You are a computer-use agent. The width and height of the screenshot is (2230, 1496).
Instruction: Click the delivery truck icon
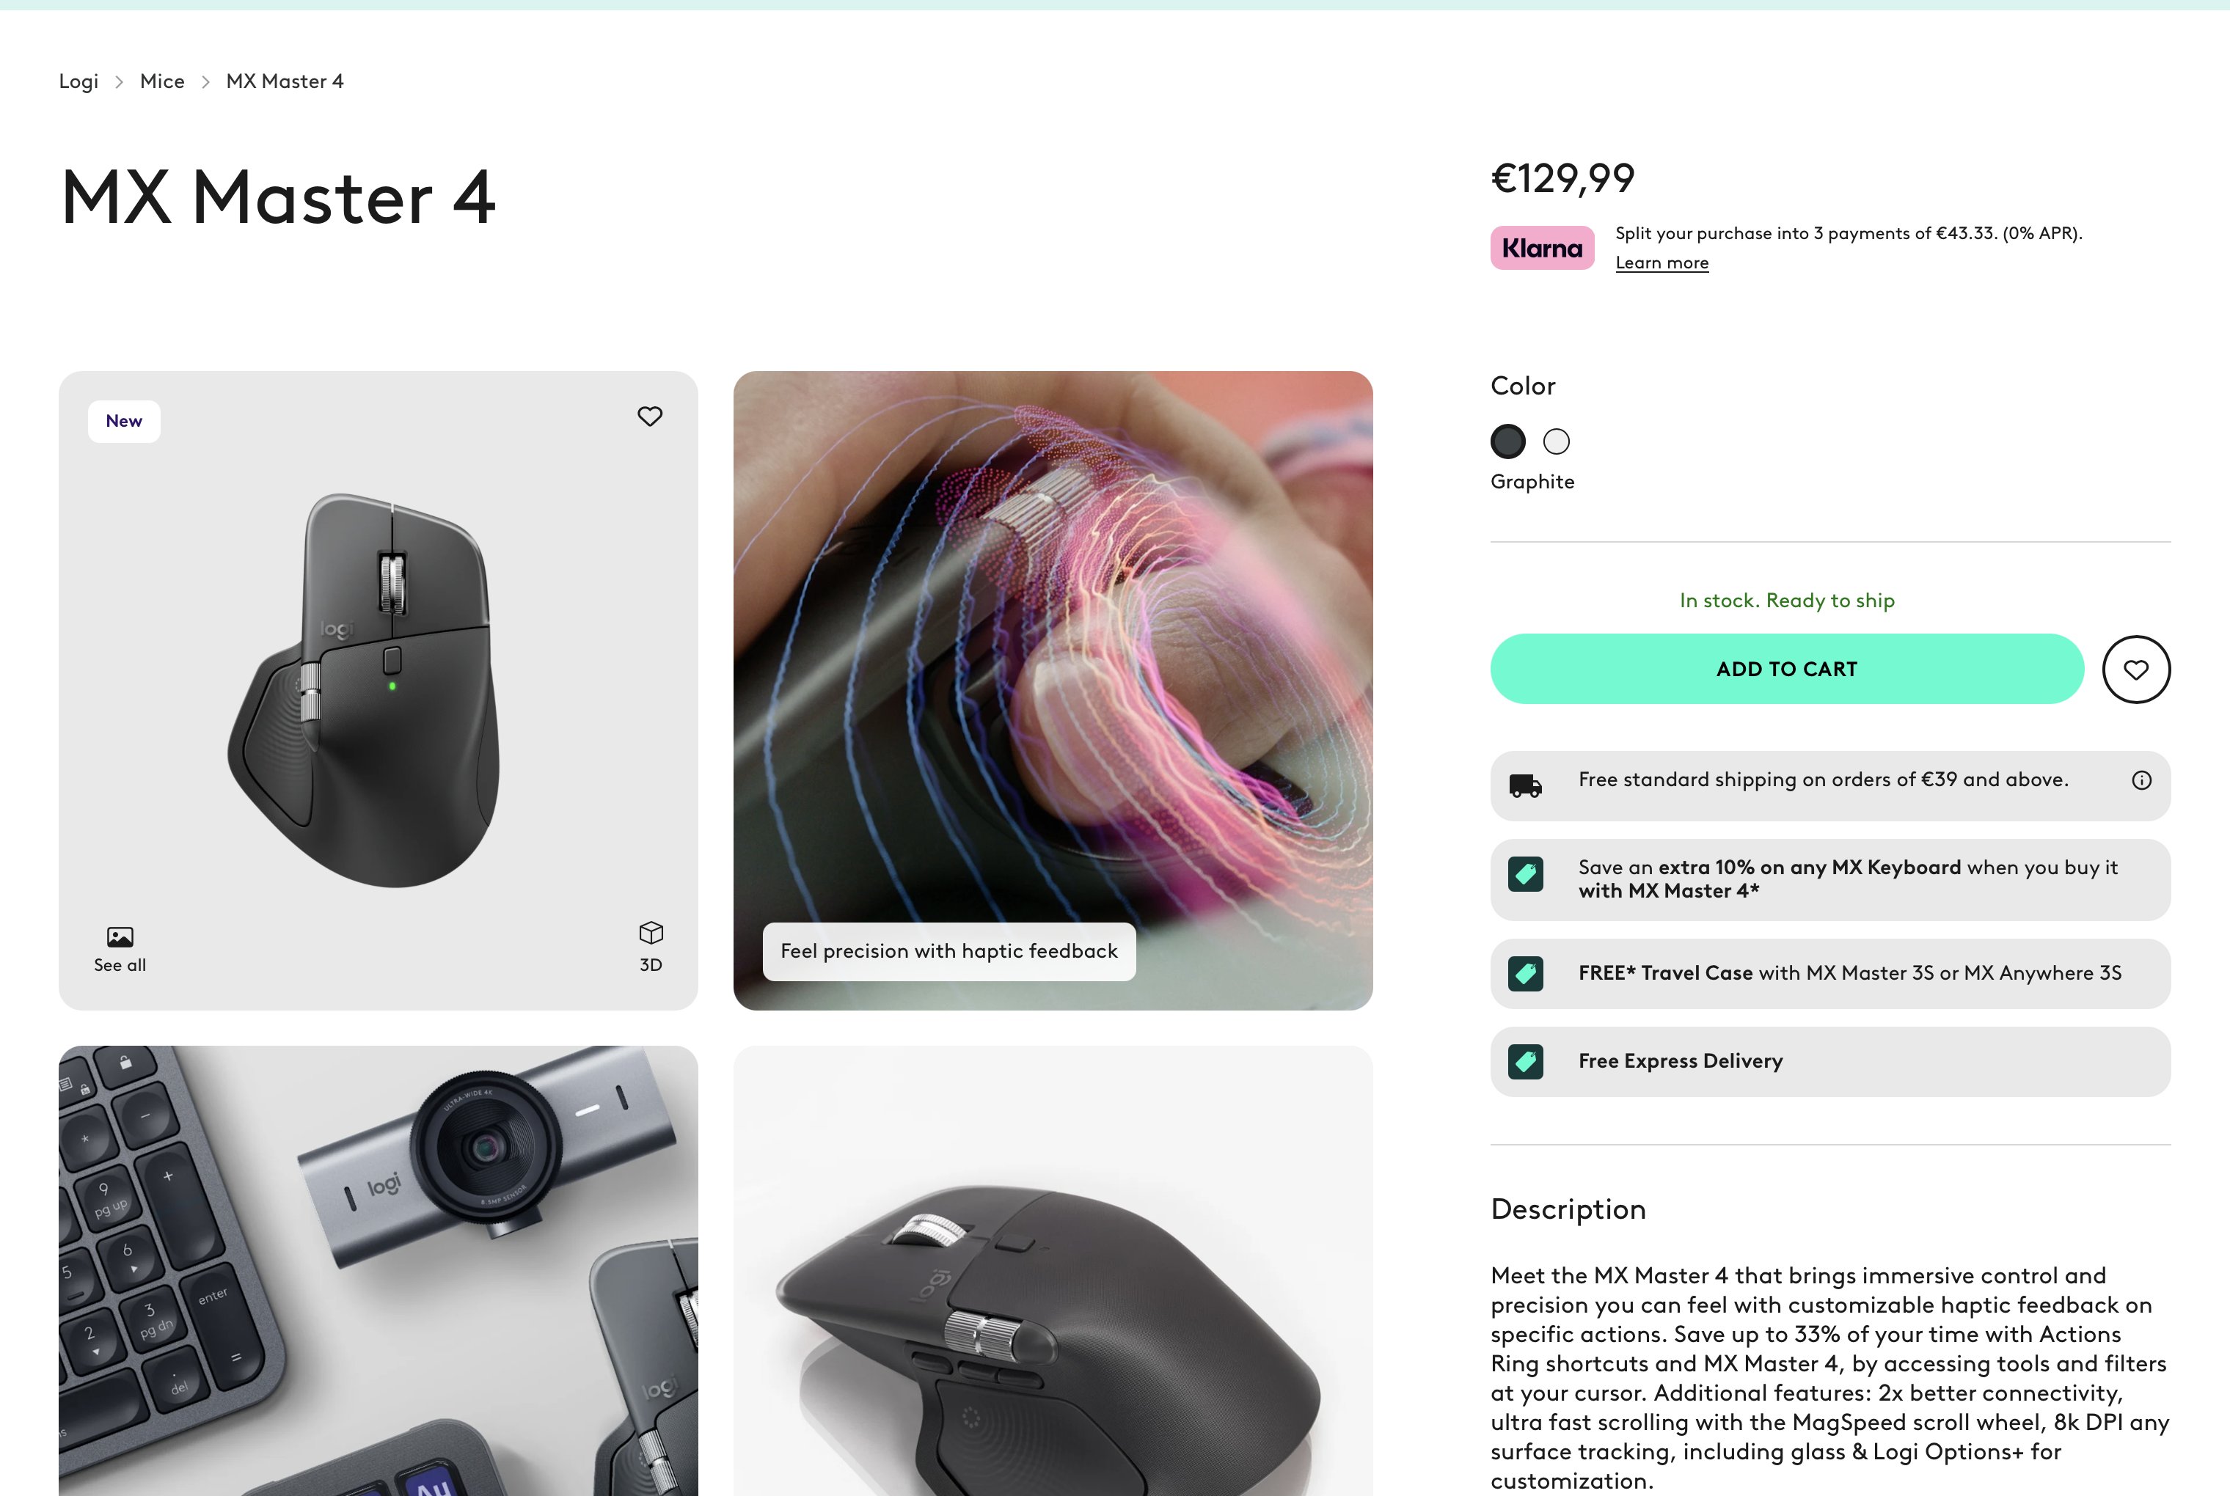pyautogui.click(x=1525, y=785)
